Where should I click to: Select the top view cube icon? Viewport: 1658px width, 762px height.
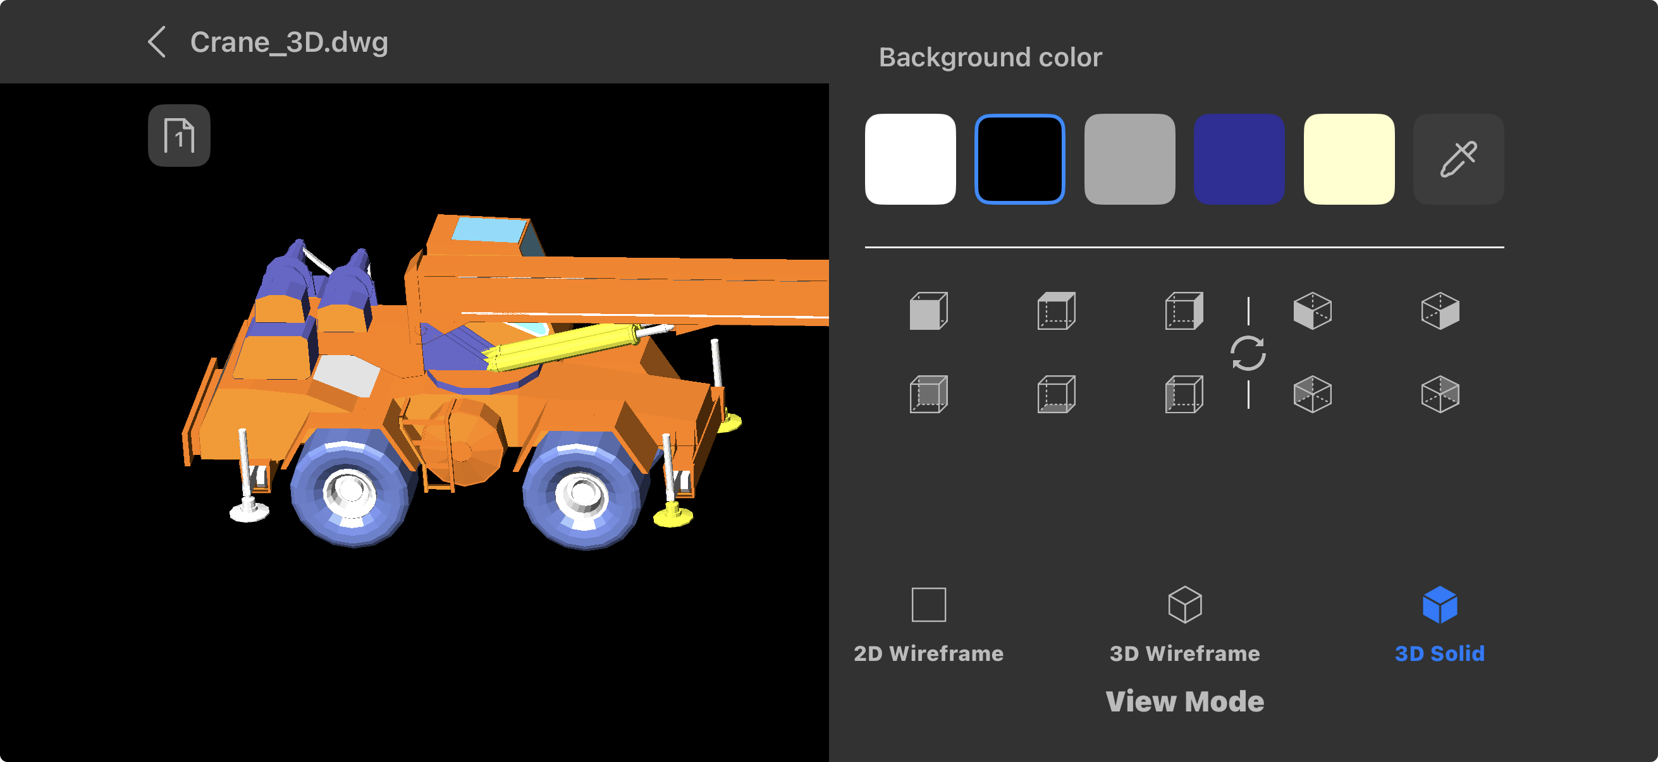tap(1056, 311)
